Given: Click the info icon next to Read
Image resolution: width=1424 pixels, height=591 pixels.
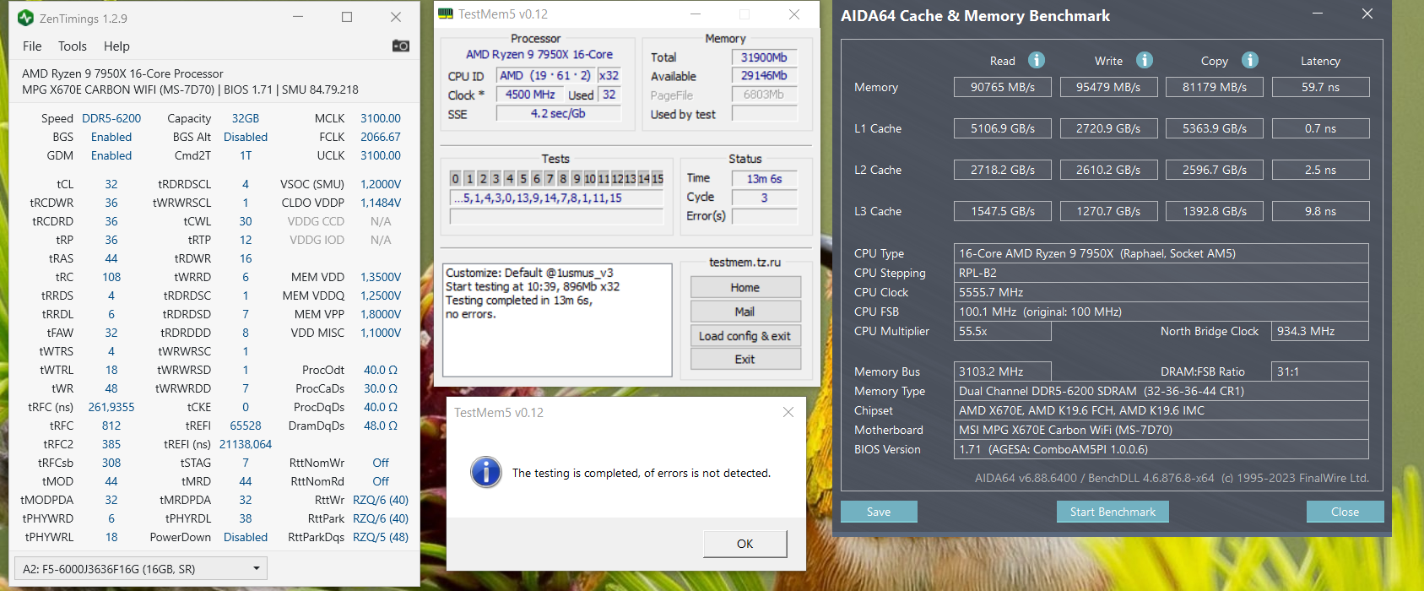Looking at the screenshot, I should tap(1037, 60).
